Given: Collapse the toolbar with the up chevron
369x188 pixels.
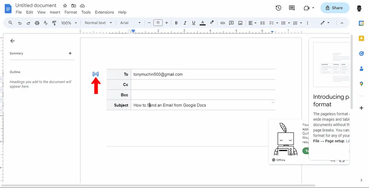Looking at the screenshot, I should pos(342,23).
